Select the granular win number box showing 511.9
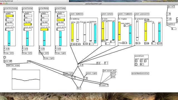Viewport: 178px width, 100px height. (x=138, y=43)
